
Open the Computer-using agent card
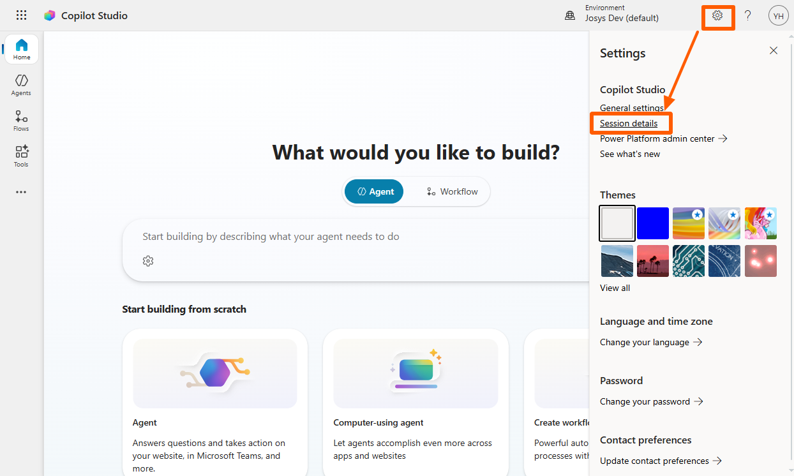[x=416, y=402]
